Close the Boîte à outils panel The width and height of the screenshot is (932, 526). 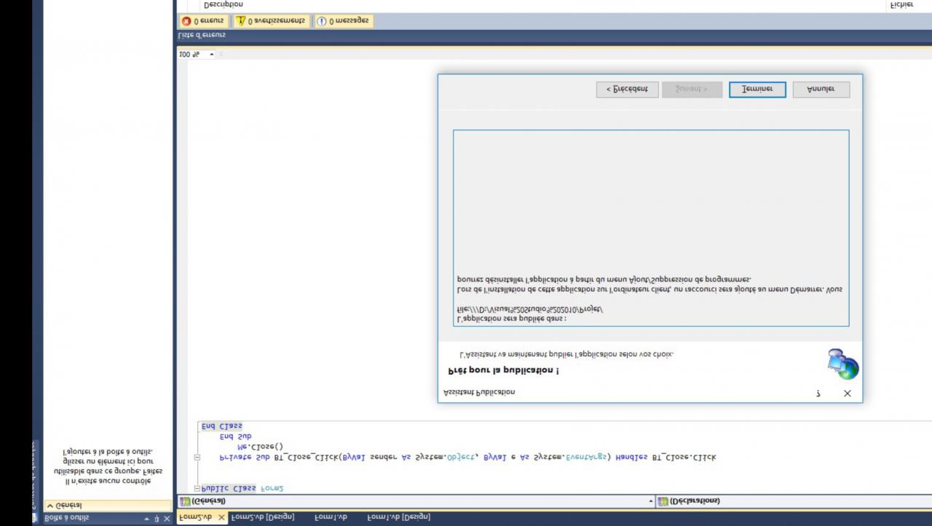click(167, 518)
